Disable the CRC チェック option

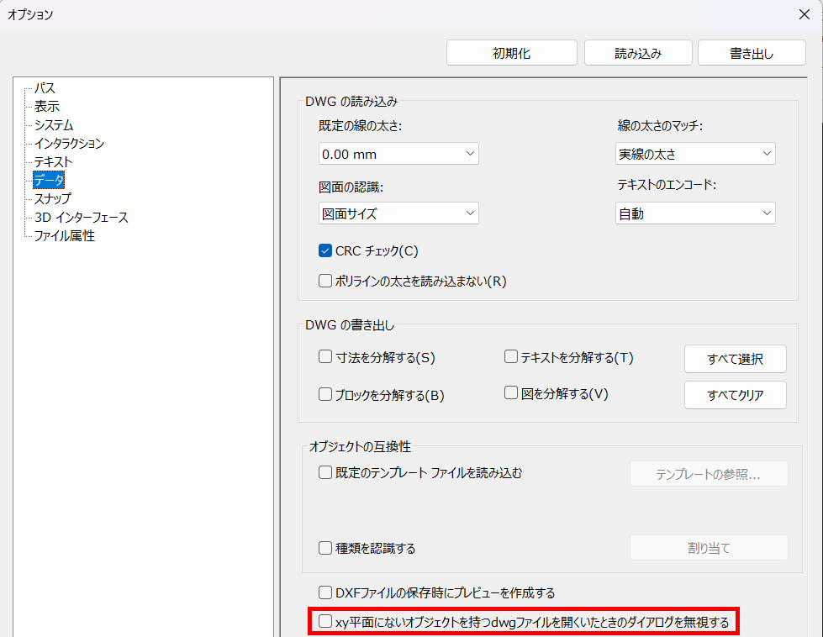point(325,250)
